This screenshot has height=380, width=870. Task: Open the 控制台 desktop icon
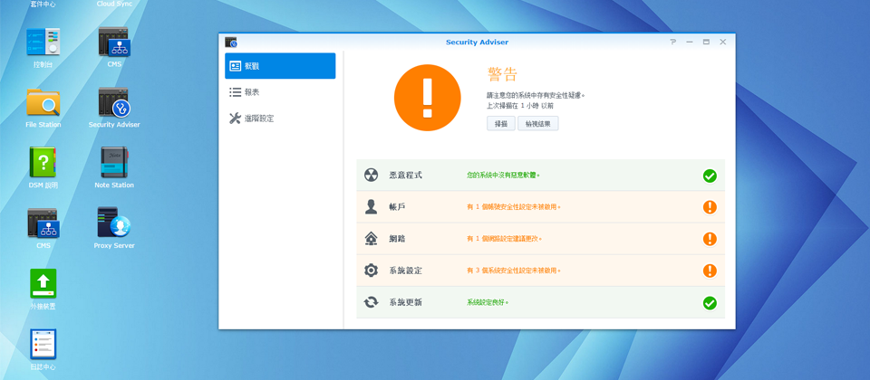click(43, 43)
